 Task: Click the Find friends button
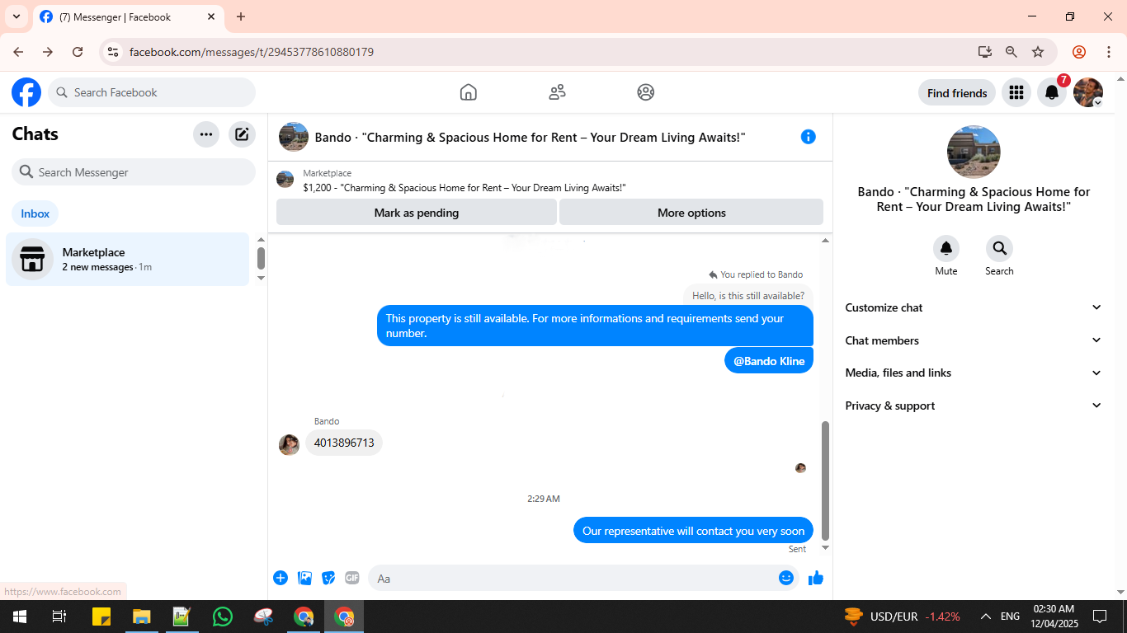[957, 93]
